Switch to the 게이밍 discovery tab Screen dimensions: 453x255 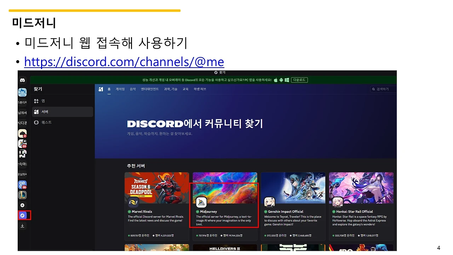click(120, 89)
